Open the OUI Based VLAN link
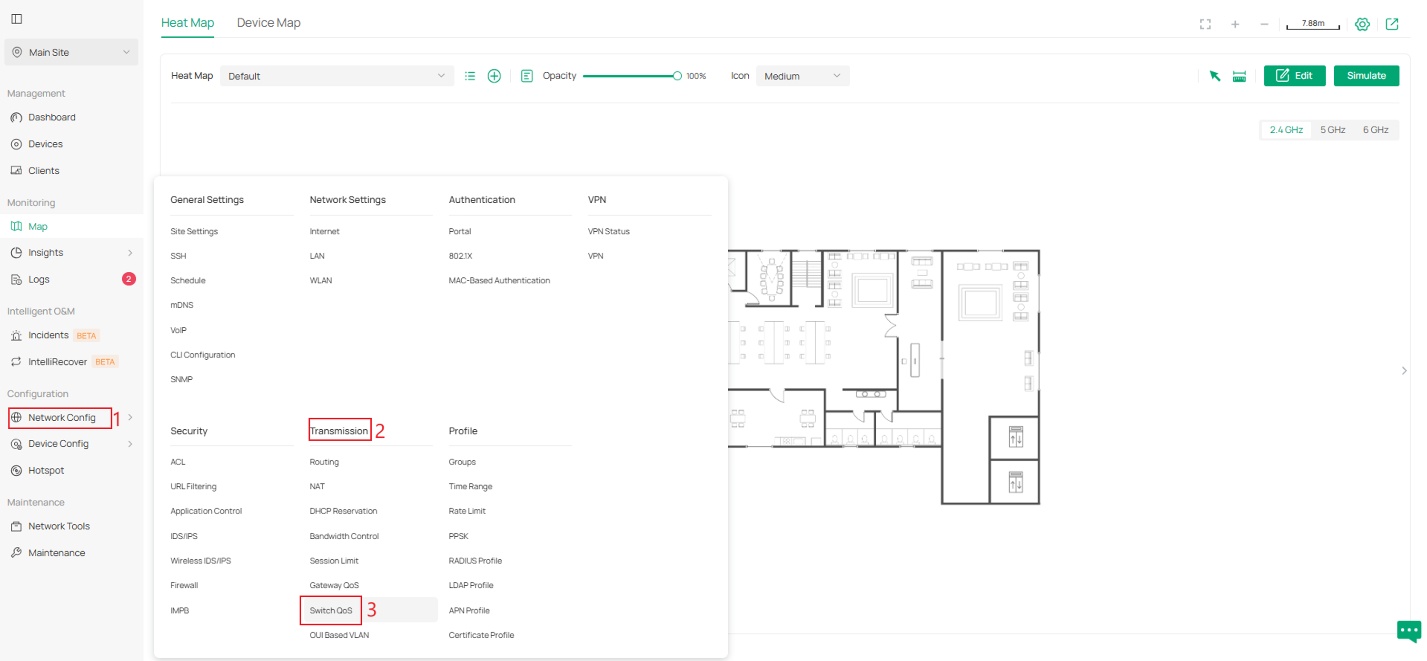Image resolution: width=1427 pixels, height=661 pixels. 339,635
